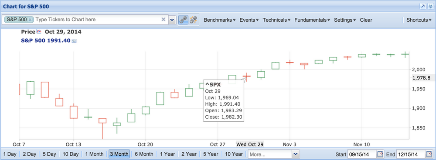Screen dimensions: 436x160
Task: Click the Clear button
Action: pyautogui.click(x=366, y=20)
